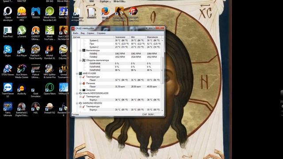Open the Moo0 YouTube downloader shortcut
This screenshot has height=159, width=283.
click(x=50, y=33)
